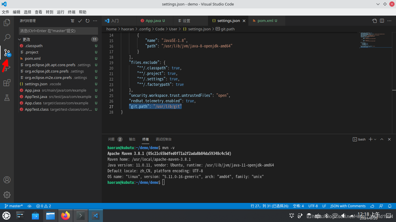
Task: Split the editor to the right
Action: point(382,21)
